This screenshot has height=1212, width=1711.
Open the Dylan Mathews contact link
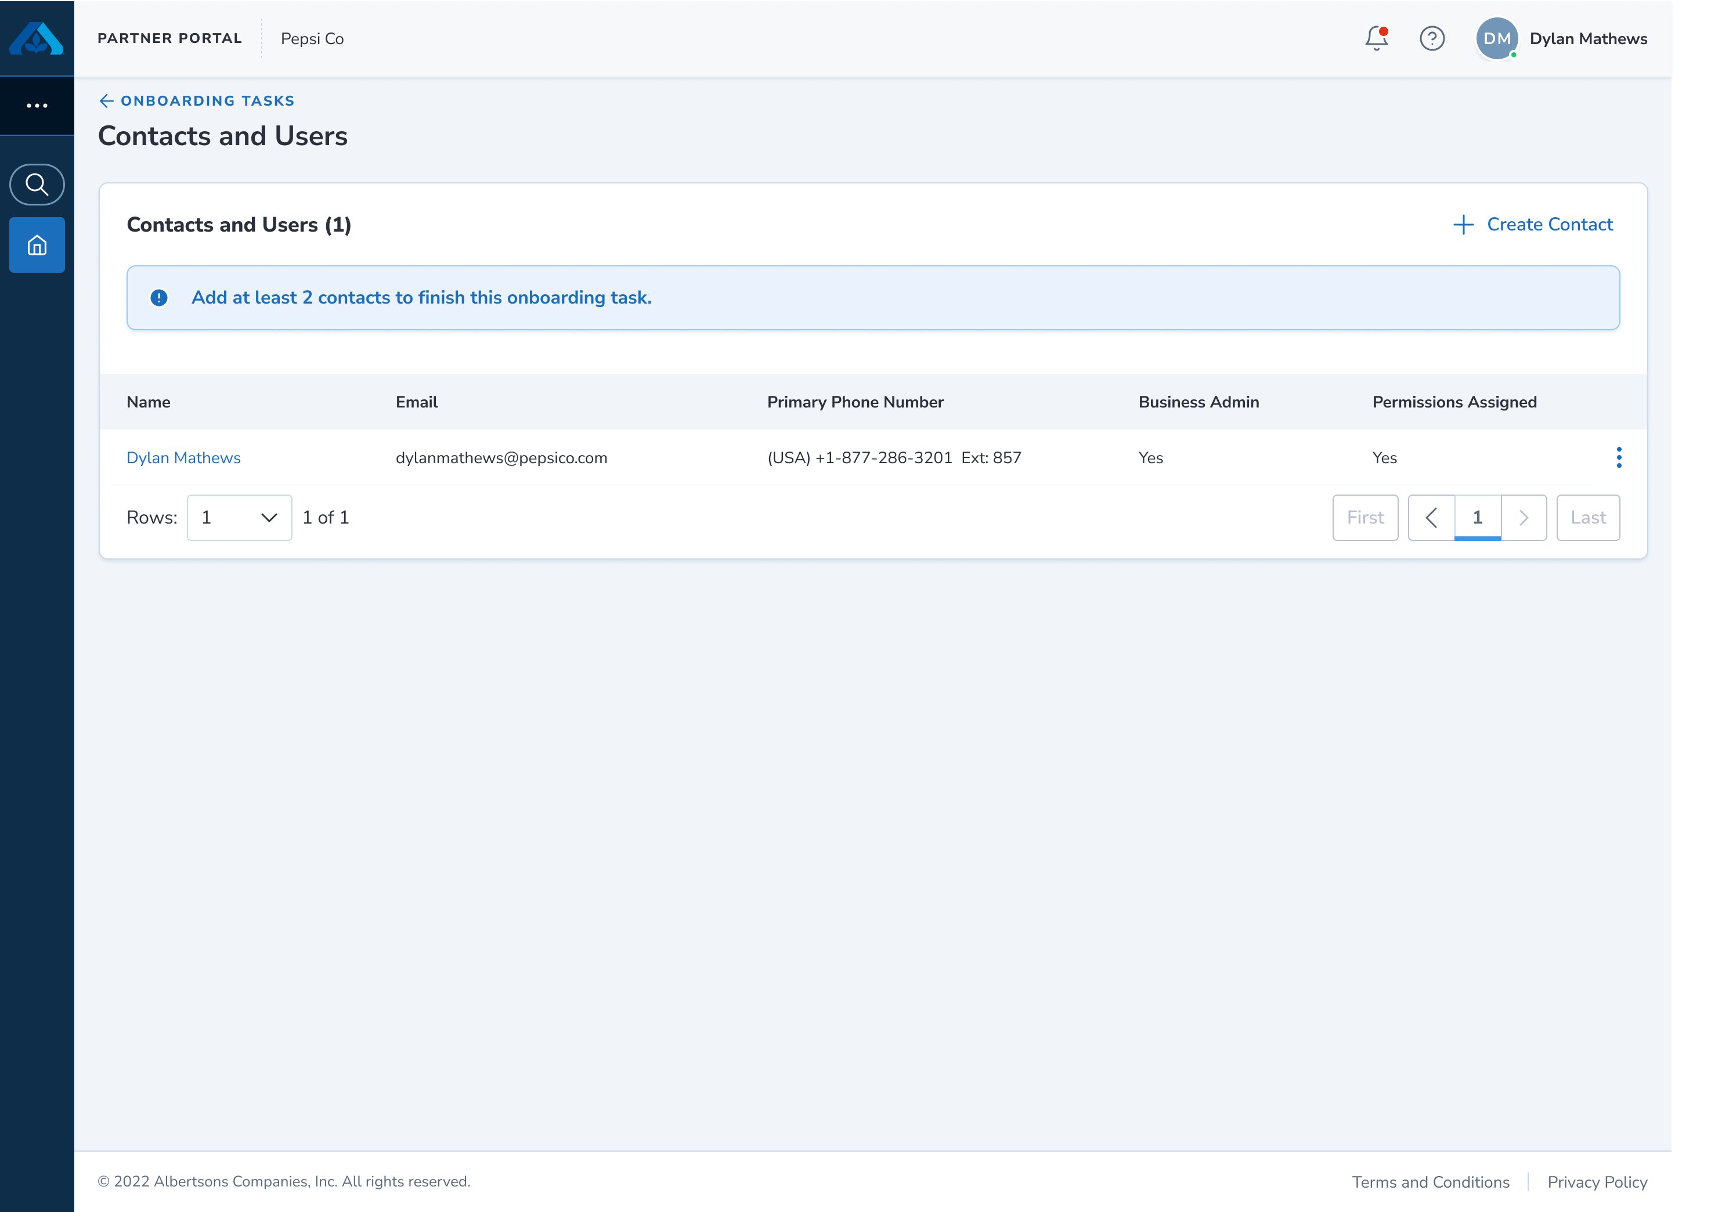point(183,458)
